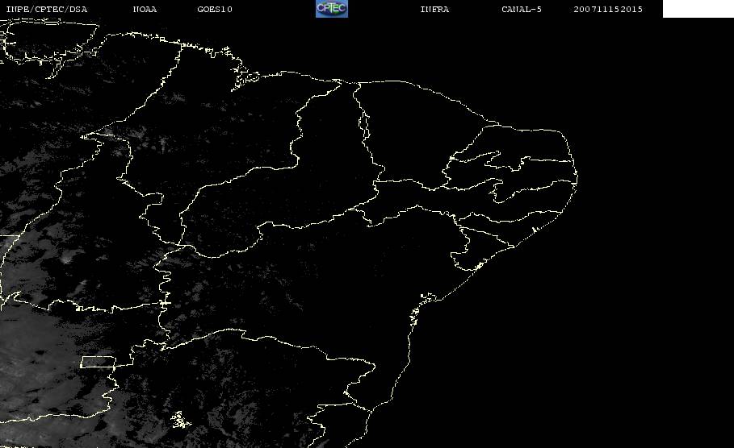
Task: Click the CPTEC logo in header
Action: pyautogui.click(x=331, y=9)
